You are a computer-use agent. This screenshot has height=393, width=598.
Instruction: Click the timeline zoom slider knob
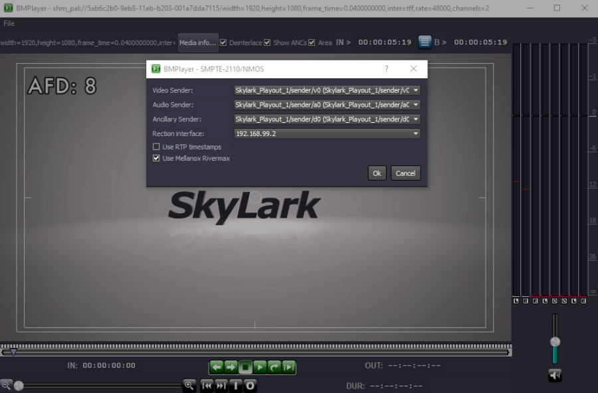pyautogui.click(x=19, y=386)
